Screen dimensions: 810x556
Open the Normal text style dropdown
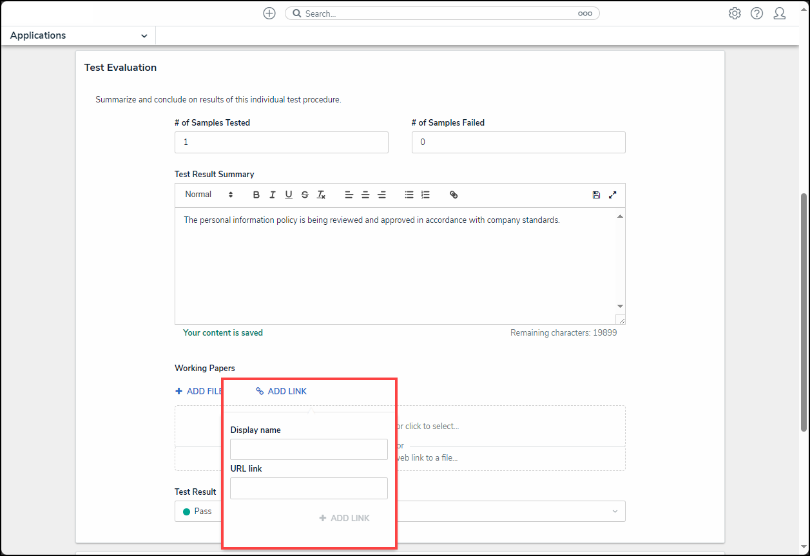pos(209,195)
